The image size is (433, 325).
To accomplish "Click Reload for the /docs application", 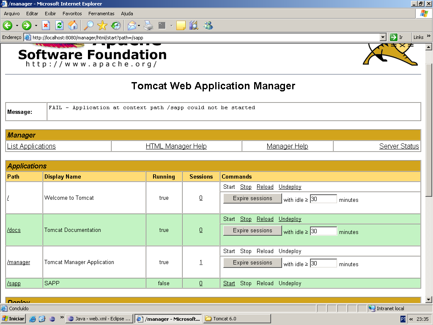I will [x=265, y=219].
